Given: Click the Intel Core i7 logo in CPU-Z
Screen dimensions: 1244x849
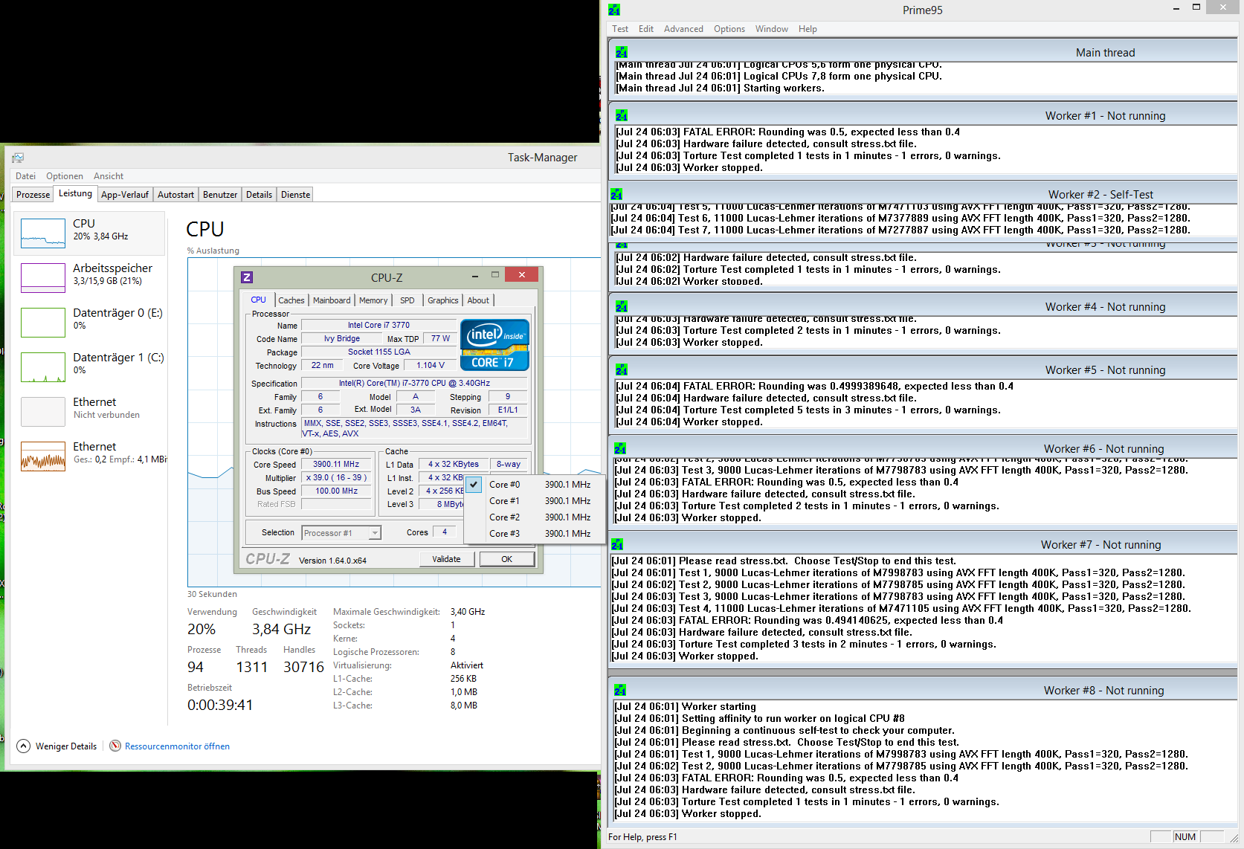Looking at the screenshot, I should coord(494,345).
